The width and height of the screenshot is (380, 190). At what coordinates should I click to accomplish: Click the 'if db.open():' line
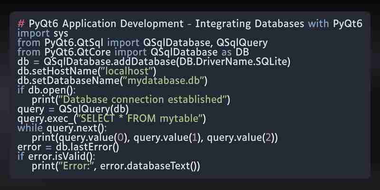[47, 90]
